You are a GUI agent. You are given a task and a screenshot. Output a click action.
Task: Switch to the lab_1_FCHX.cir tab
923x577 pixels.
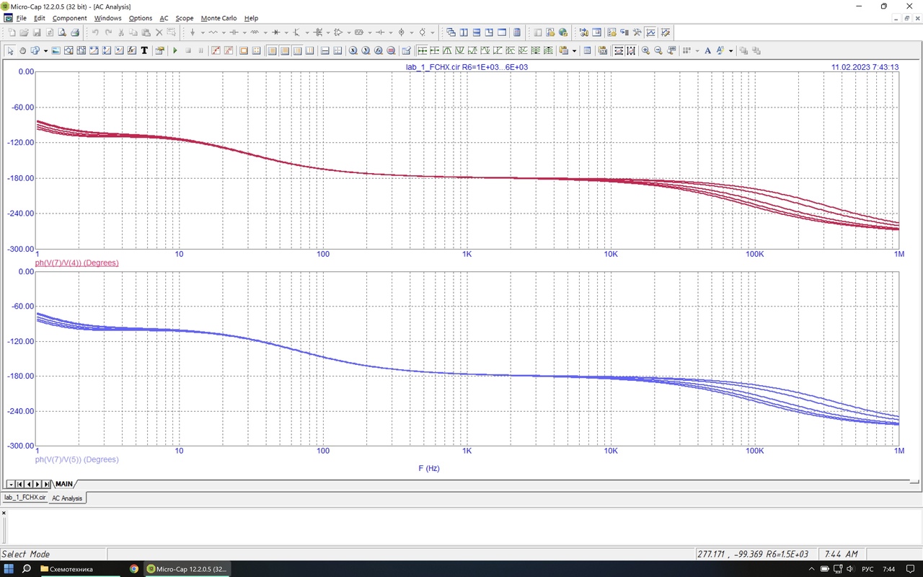click(25, 498)
